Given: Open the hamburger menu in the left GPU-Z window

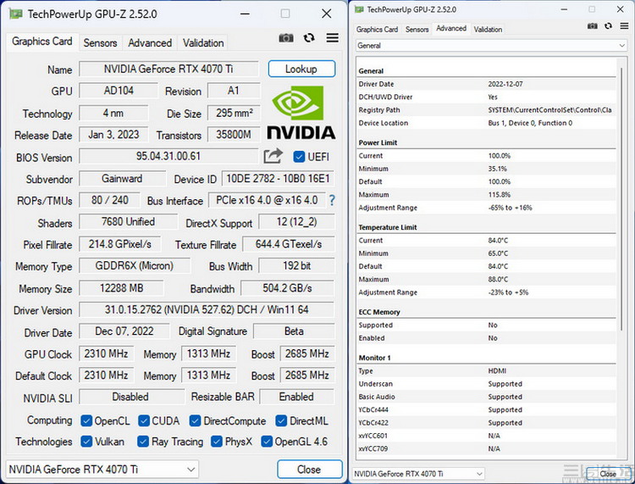Looking at the screenshot, I should [x=333, y=38].
